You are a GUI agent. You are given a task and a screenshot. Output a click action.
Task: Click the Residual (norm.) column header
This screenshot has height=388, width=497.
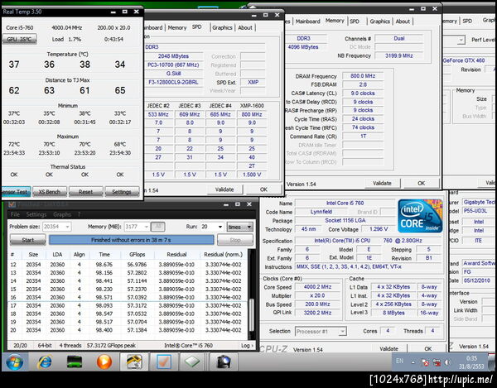(x=223, y=255)
